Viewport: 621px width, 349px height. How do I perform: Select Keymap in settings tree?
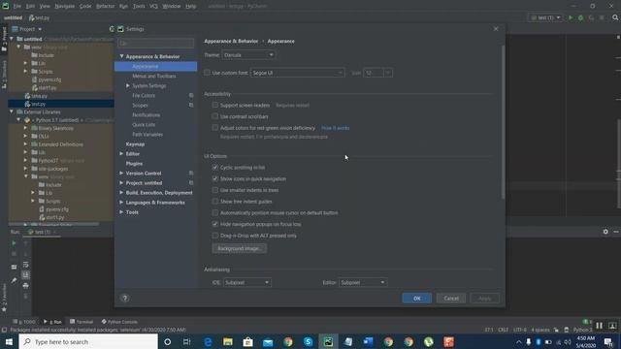[x=135, y=144]
